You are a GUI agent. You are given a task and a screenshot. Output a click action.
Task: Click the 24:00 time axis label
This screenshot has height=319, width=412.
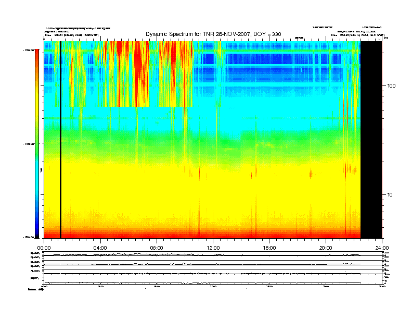click(382, 248)
